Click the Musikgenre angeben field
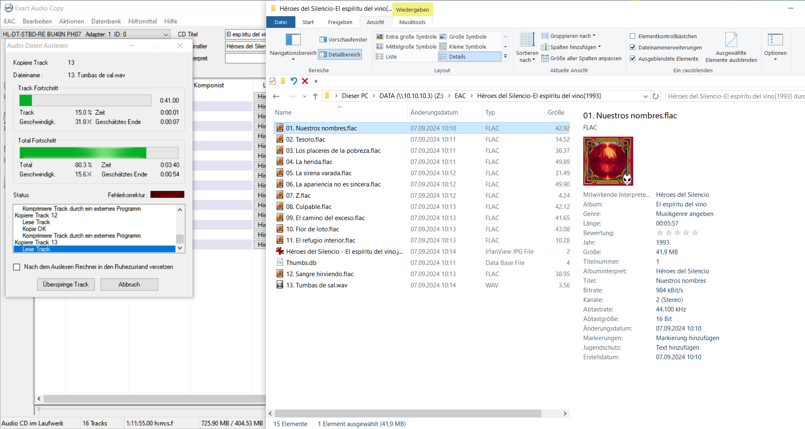The image size is (805, 429). tap(684, 214)
